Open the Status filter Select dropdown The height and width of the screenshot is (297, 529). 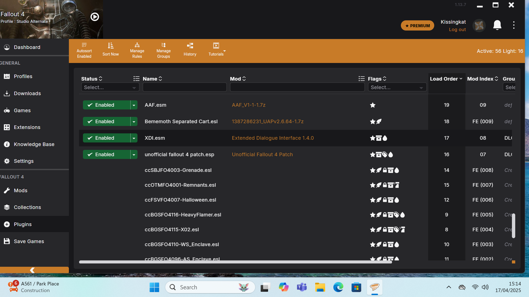110,87
